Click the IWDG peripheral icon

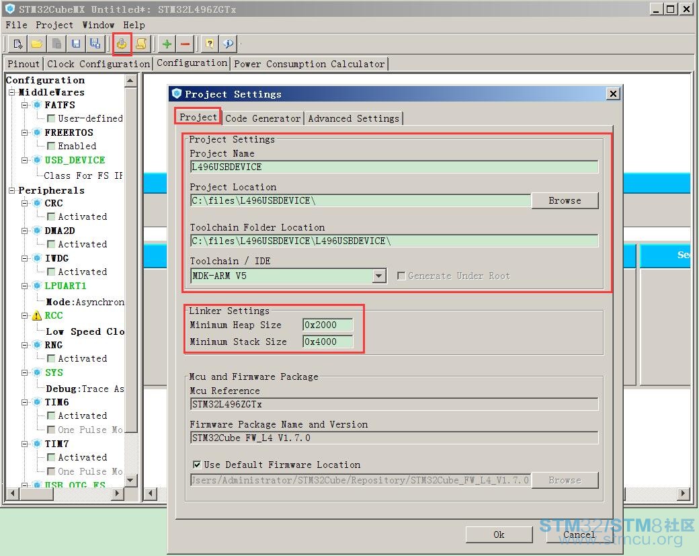click(37, 258)
